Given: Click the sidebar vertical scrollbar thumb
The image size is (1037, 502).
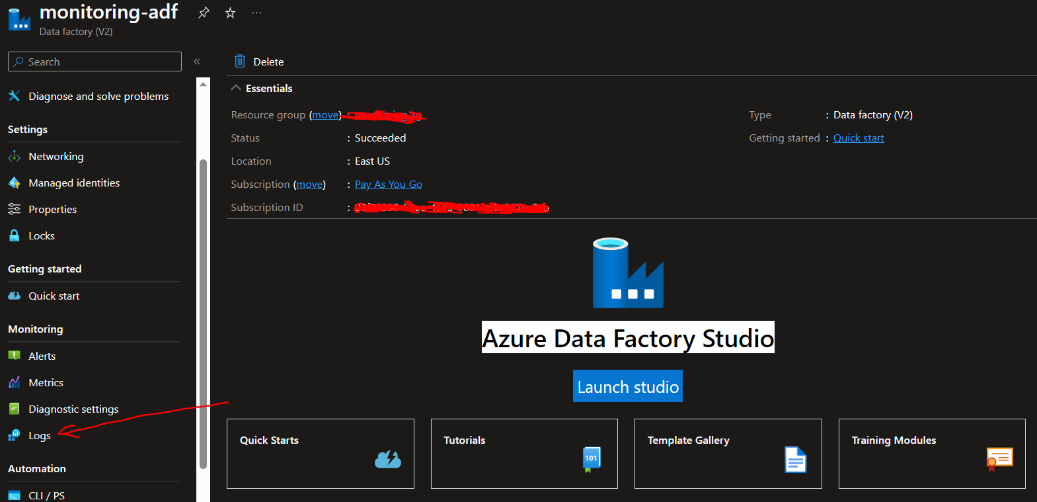Looking at the screenshot, I should pyautogui.click(x=204, y=314).
